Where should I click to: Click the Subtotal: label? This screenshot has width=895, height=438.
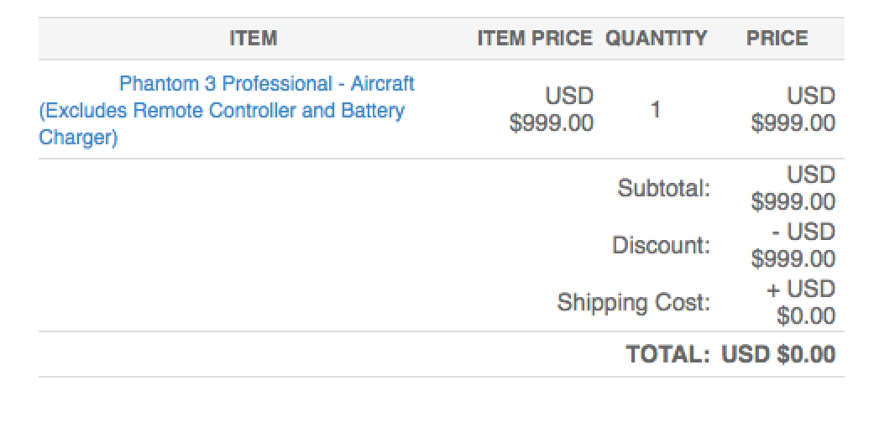pos(663,188)
